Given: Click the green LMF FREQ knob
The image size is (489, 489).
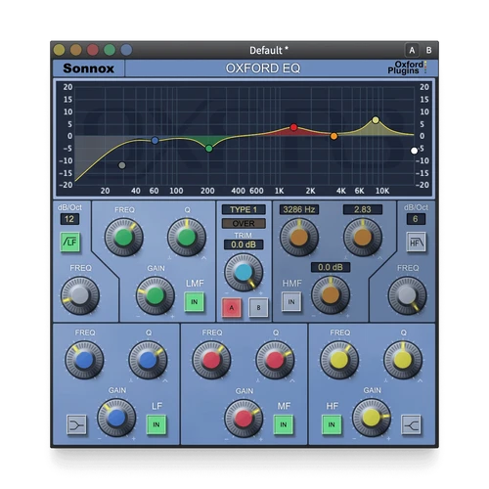Looking at the screenshot, I should tap(123, 237).
